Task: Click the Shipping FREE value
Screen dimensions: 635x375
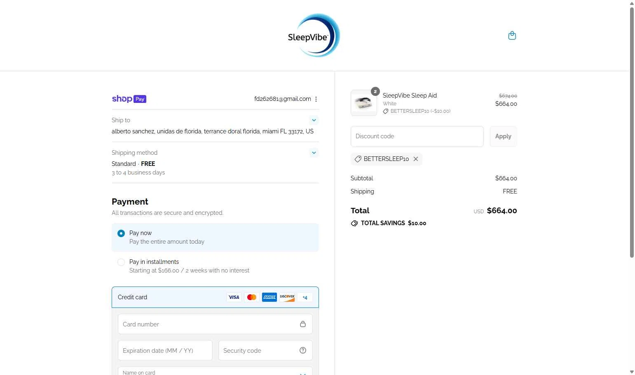Action: coord(510,191)
